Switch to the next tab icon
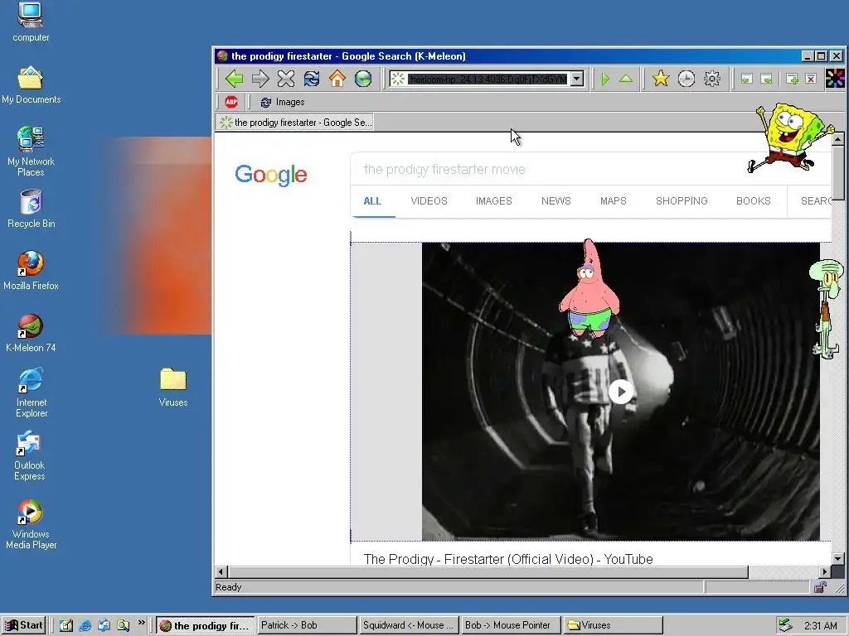 [x=766, y=79]
